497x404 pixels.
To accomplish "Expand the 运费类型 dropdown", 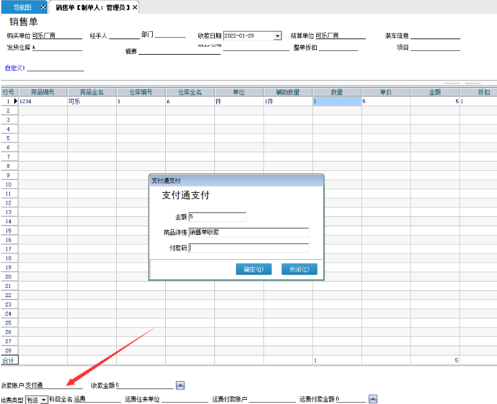I will pyautogui.click(x=43, y=400).
